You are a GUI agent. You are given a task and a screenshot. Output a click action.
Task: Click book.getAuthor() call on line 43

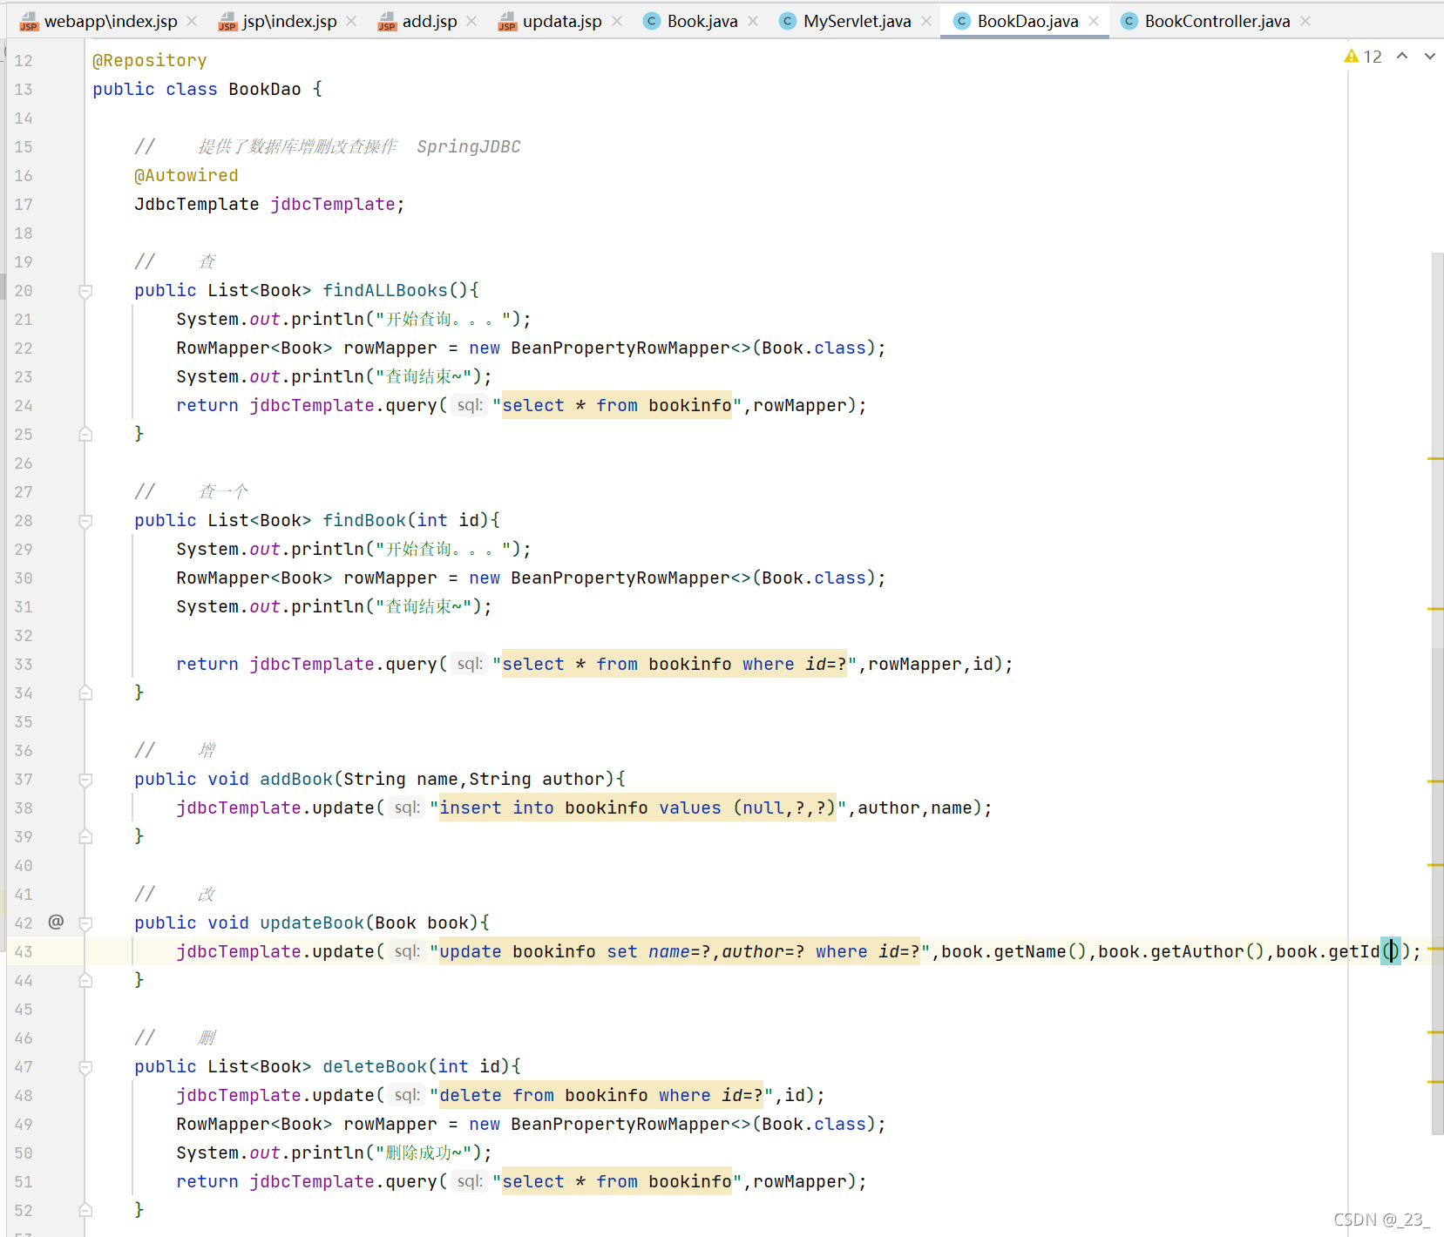[x=1181, y=951]
